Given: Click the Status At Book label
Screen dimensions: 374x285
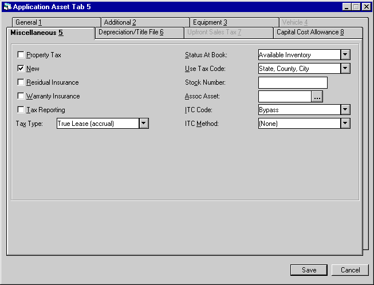Looking at the screenshot, I should (x=206, y=55).
